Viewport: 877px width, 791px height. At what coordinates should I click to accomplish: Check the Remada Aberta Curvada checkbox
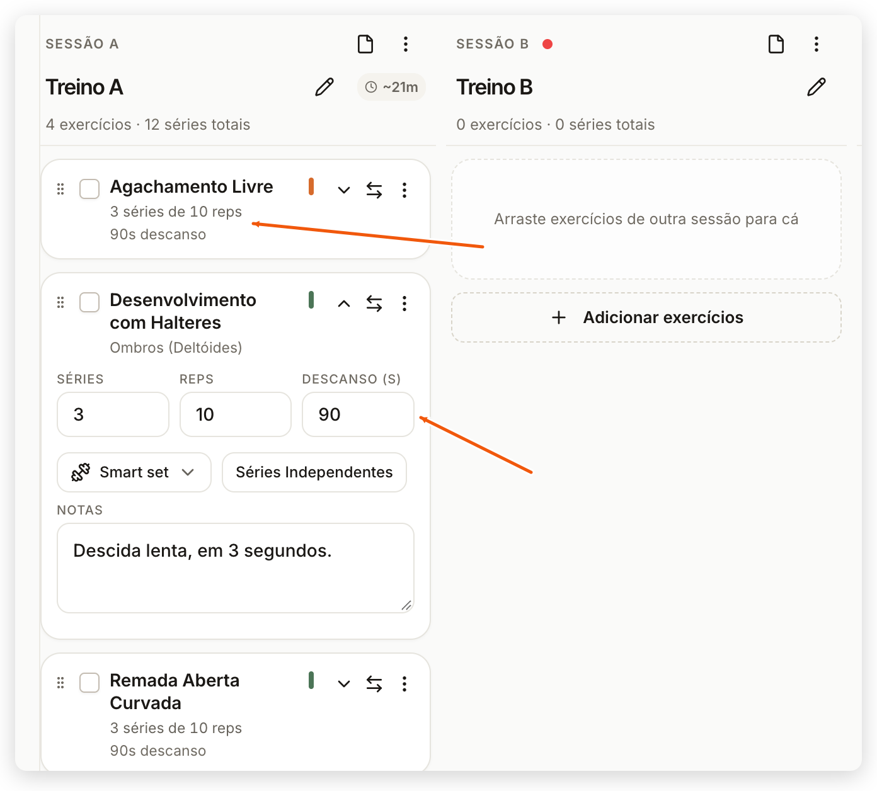[x=89, y=683]
